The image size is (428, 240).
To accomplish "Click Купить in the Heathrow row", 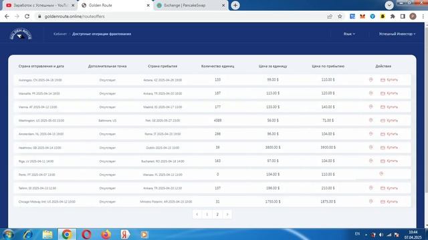I will point(389,147).
